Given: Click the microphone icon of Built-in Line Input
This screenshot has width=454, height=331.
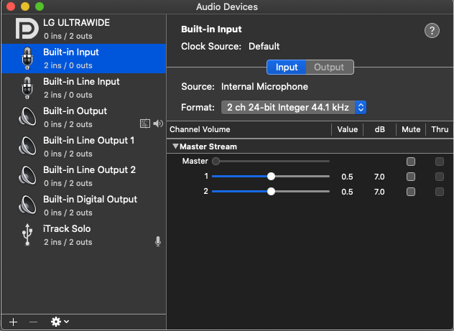Looking at the screenshot, I should [x=27, y=88].
